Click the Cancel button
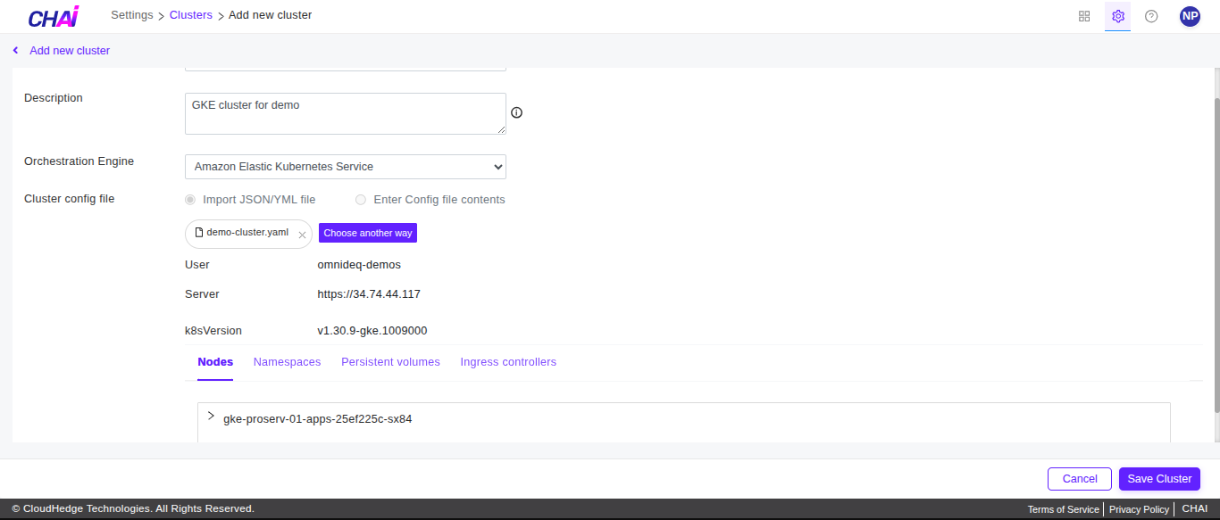 tap(1079, 479)
